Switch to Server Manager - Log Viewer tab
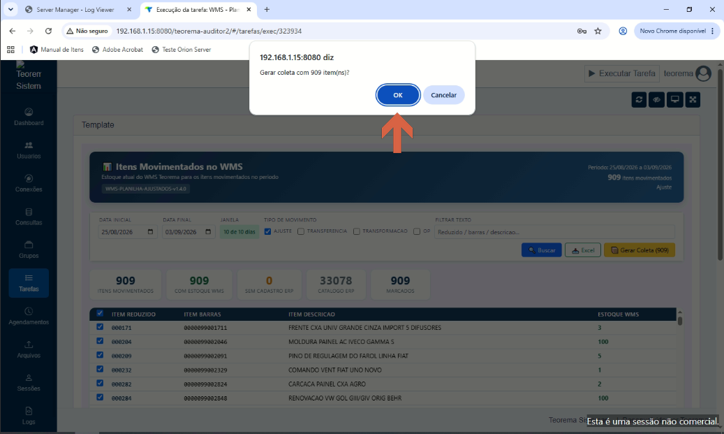This screenshot has height=434, width=724. tap(75, 9)
